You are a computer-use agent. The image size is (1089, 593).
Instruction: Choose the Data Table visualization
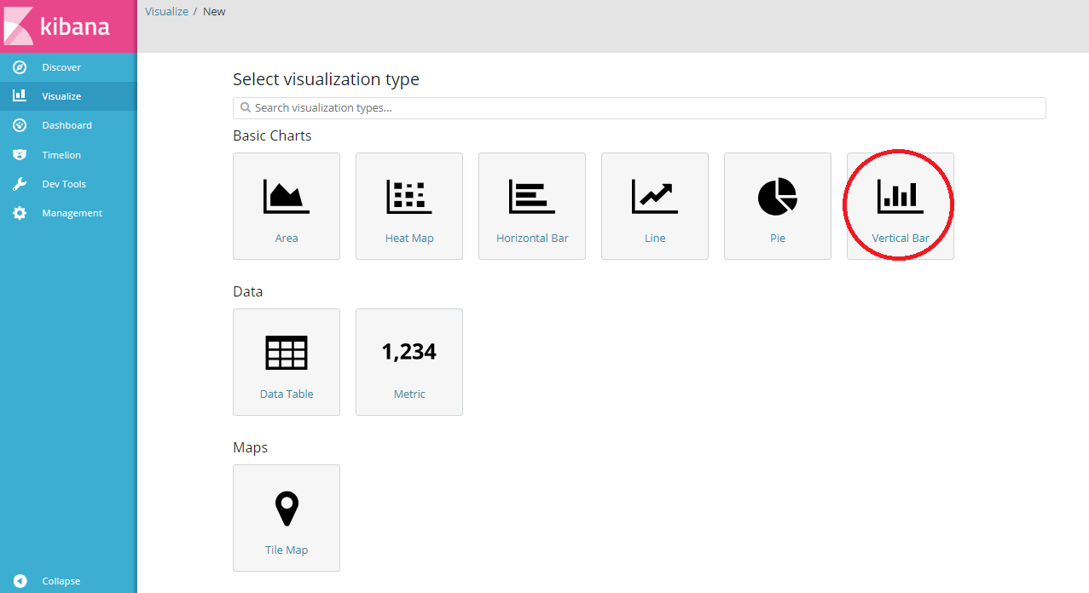[x=287, y=361]
